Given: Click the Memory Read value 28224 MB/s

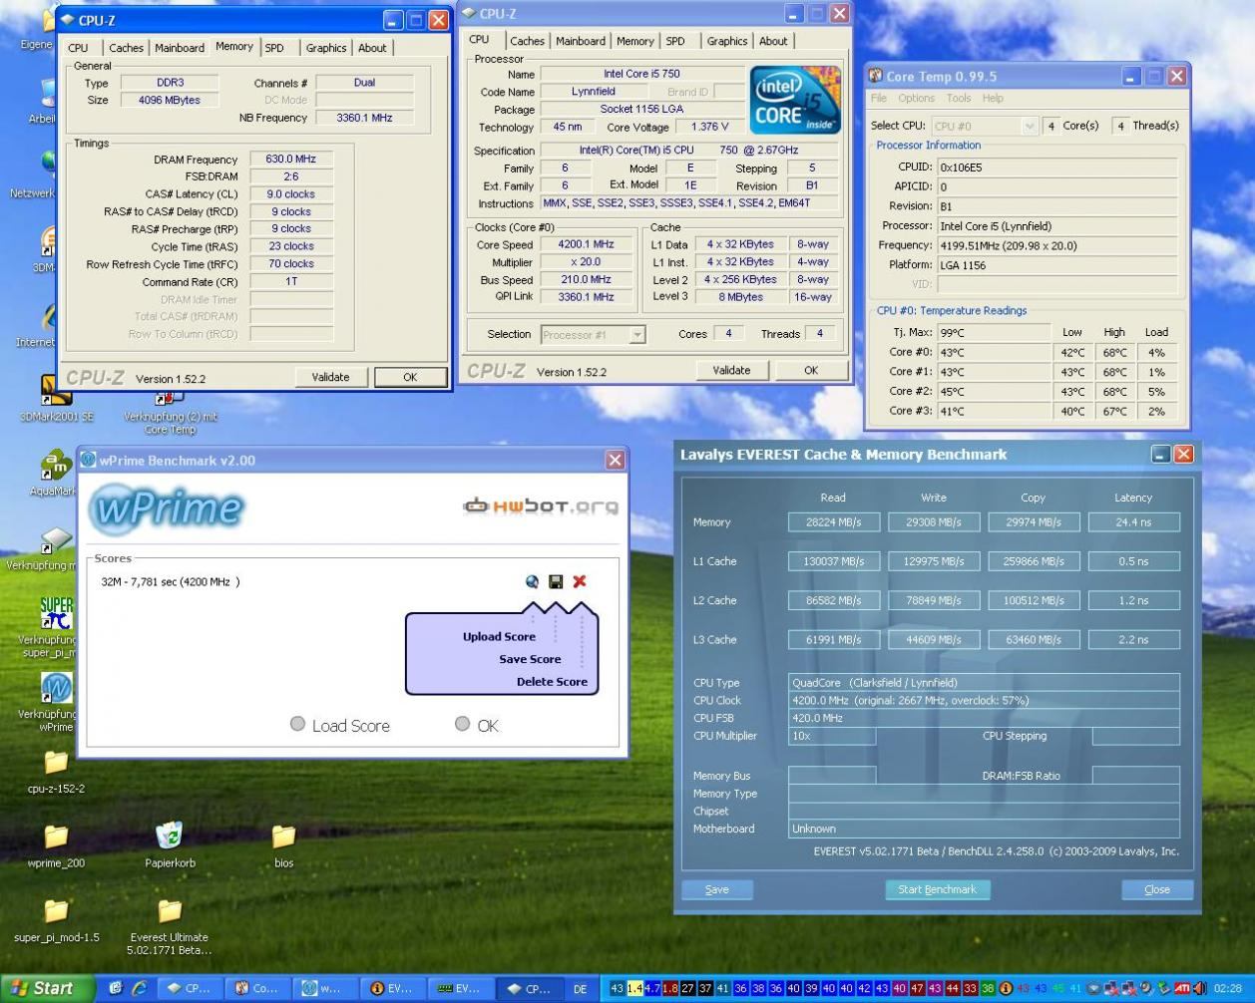Looking at the screenshot, I should [833, 521].
